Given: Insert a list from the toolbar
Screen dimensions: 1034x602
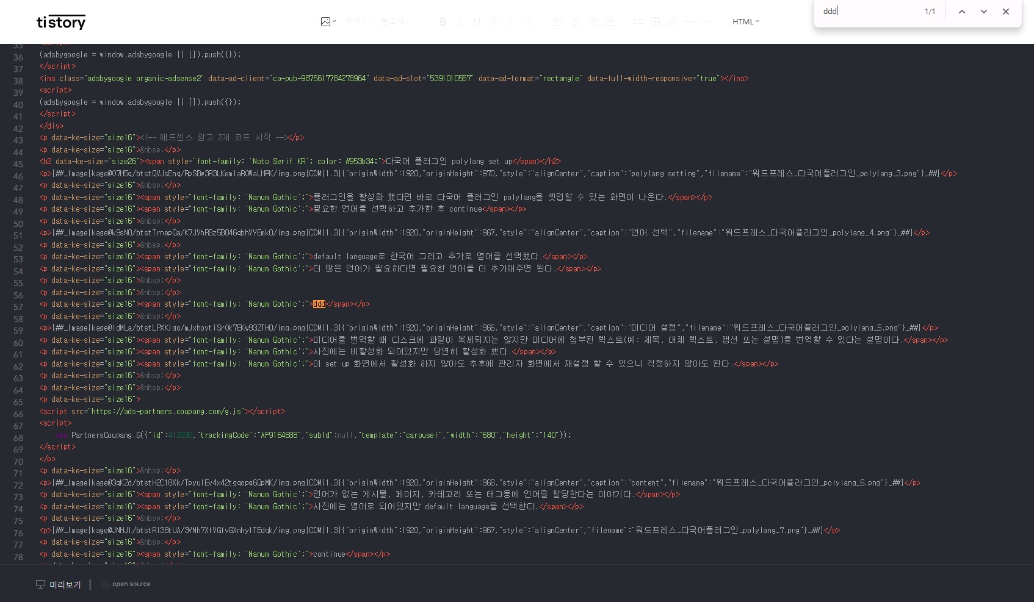Looking at the screenshot, I should (638, 22).
